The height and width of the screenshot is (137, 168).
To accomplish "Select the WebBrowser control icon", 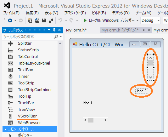I will point(10,123).
